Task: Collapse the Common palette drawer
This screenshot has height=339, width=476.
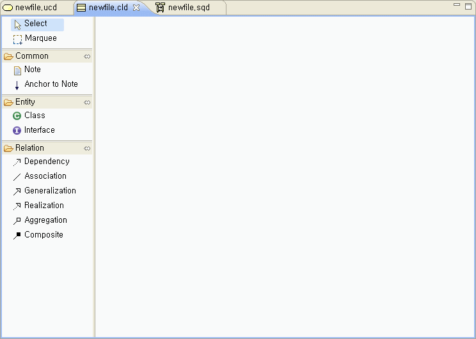Action: 32,56
